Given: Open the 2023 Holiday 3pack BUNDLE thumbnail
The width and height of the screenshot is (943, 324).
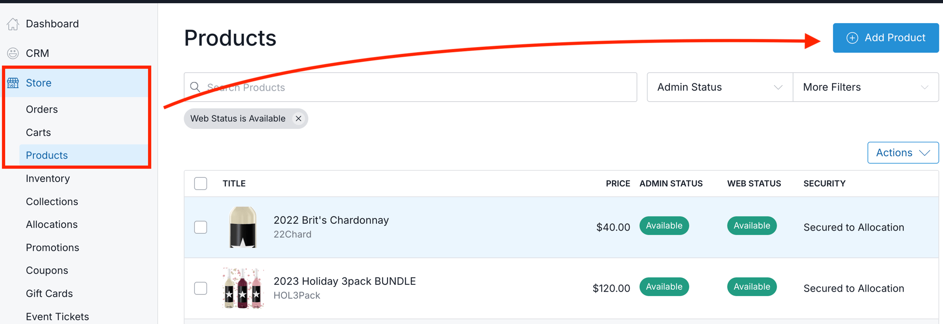Looking at the screenshot, I should click(x=243, y=288).
